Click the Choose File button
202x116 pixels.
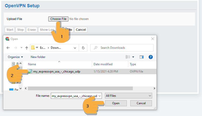point(58,19)
